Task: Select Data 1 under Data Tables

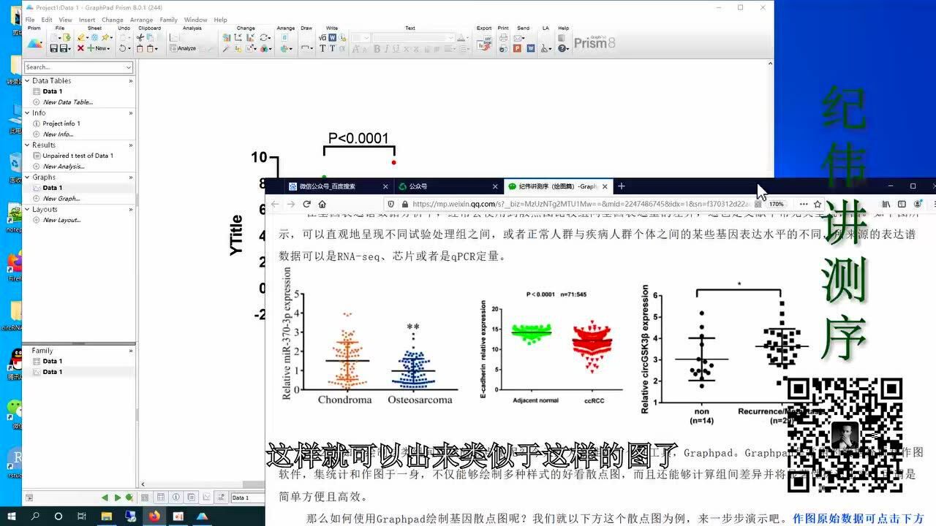Action: coord(52,91)
